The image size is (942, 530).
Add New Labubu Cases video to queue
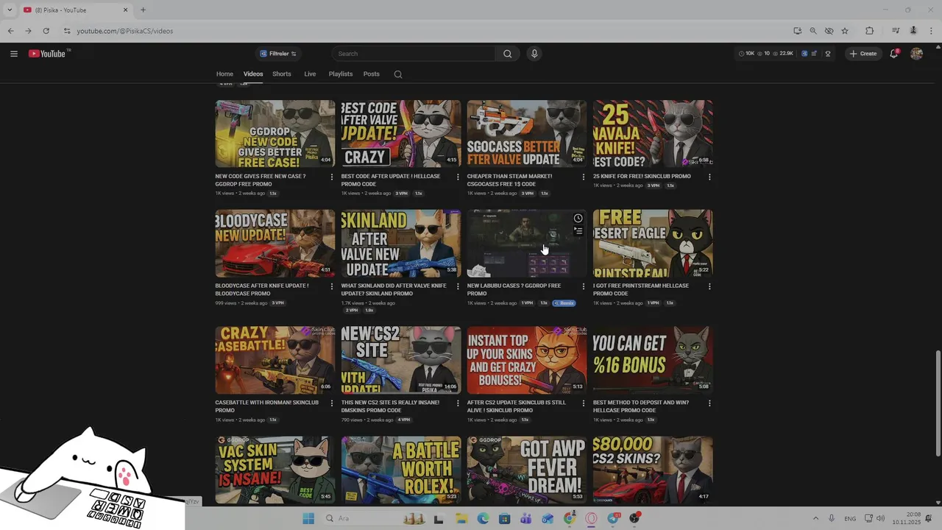(x=578, y=231)
